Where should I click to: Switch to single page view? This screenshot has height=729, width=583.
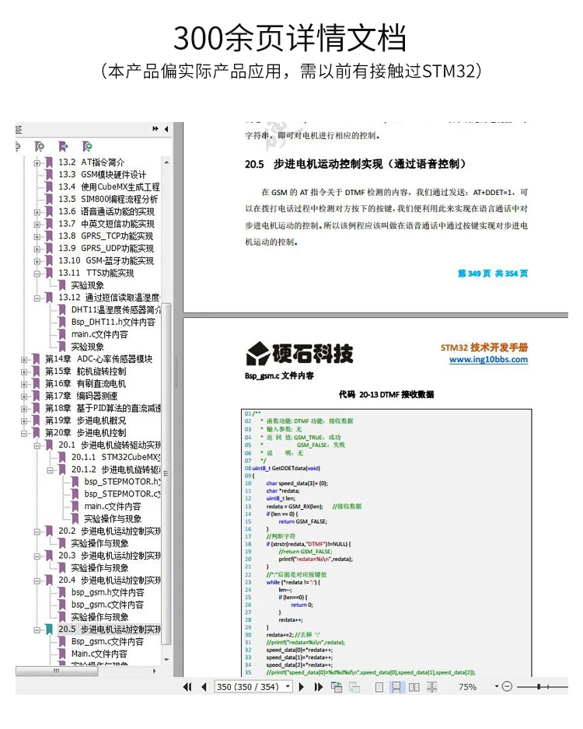tap(379, 687)
